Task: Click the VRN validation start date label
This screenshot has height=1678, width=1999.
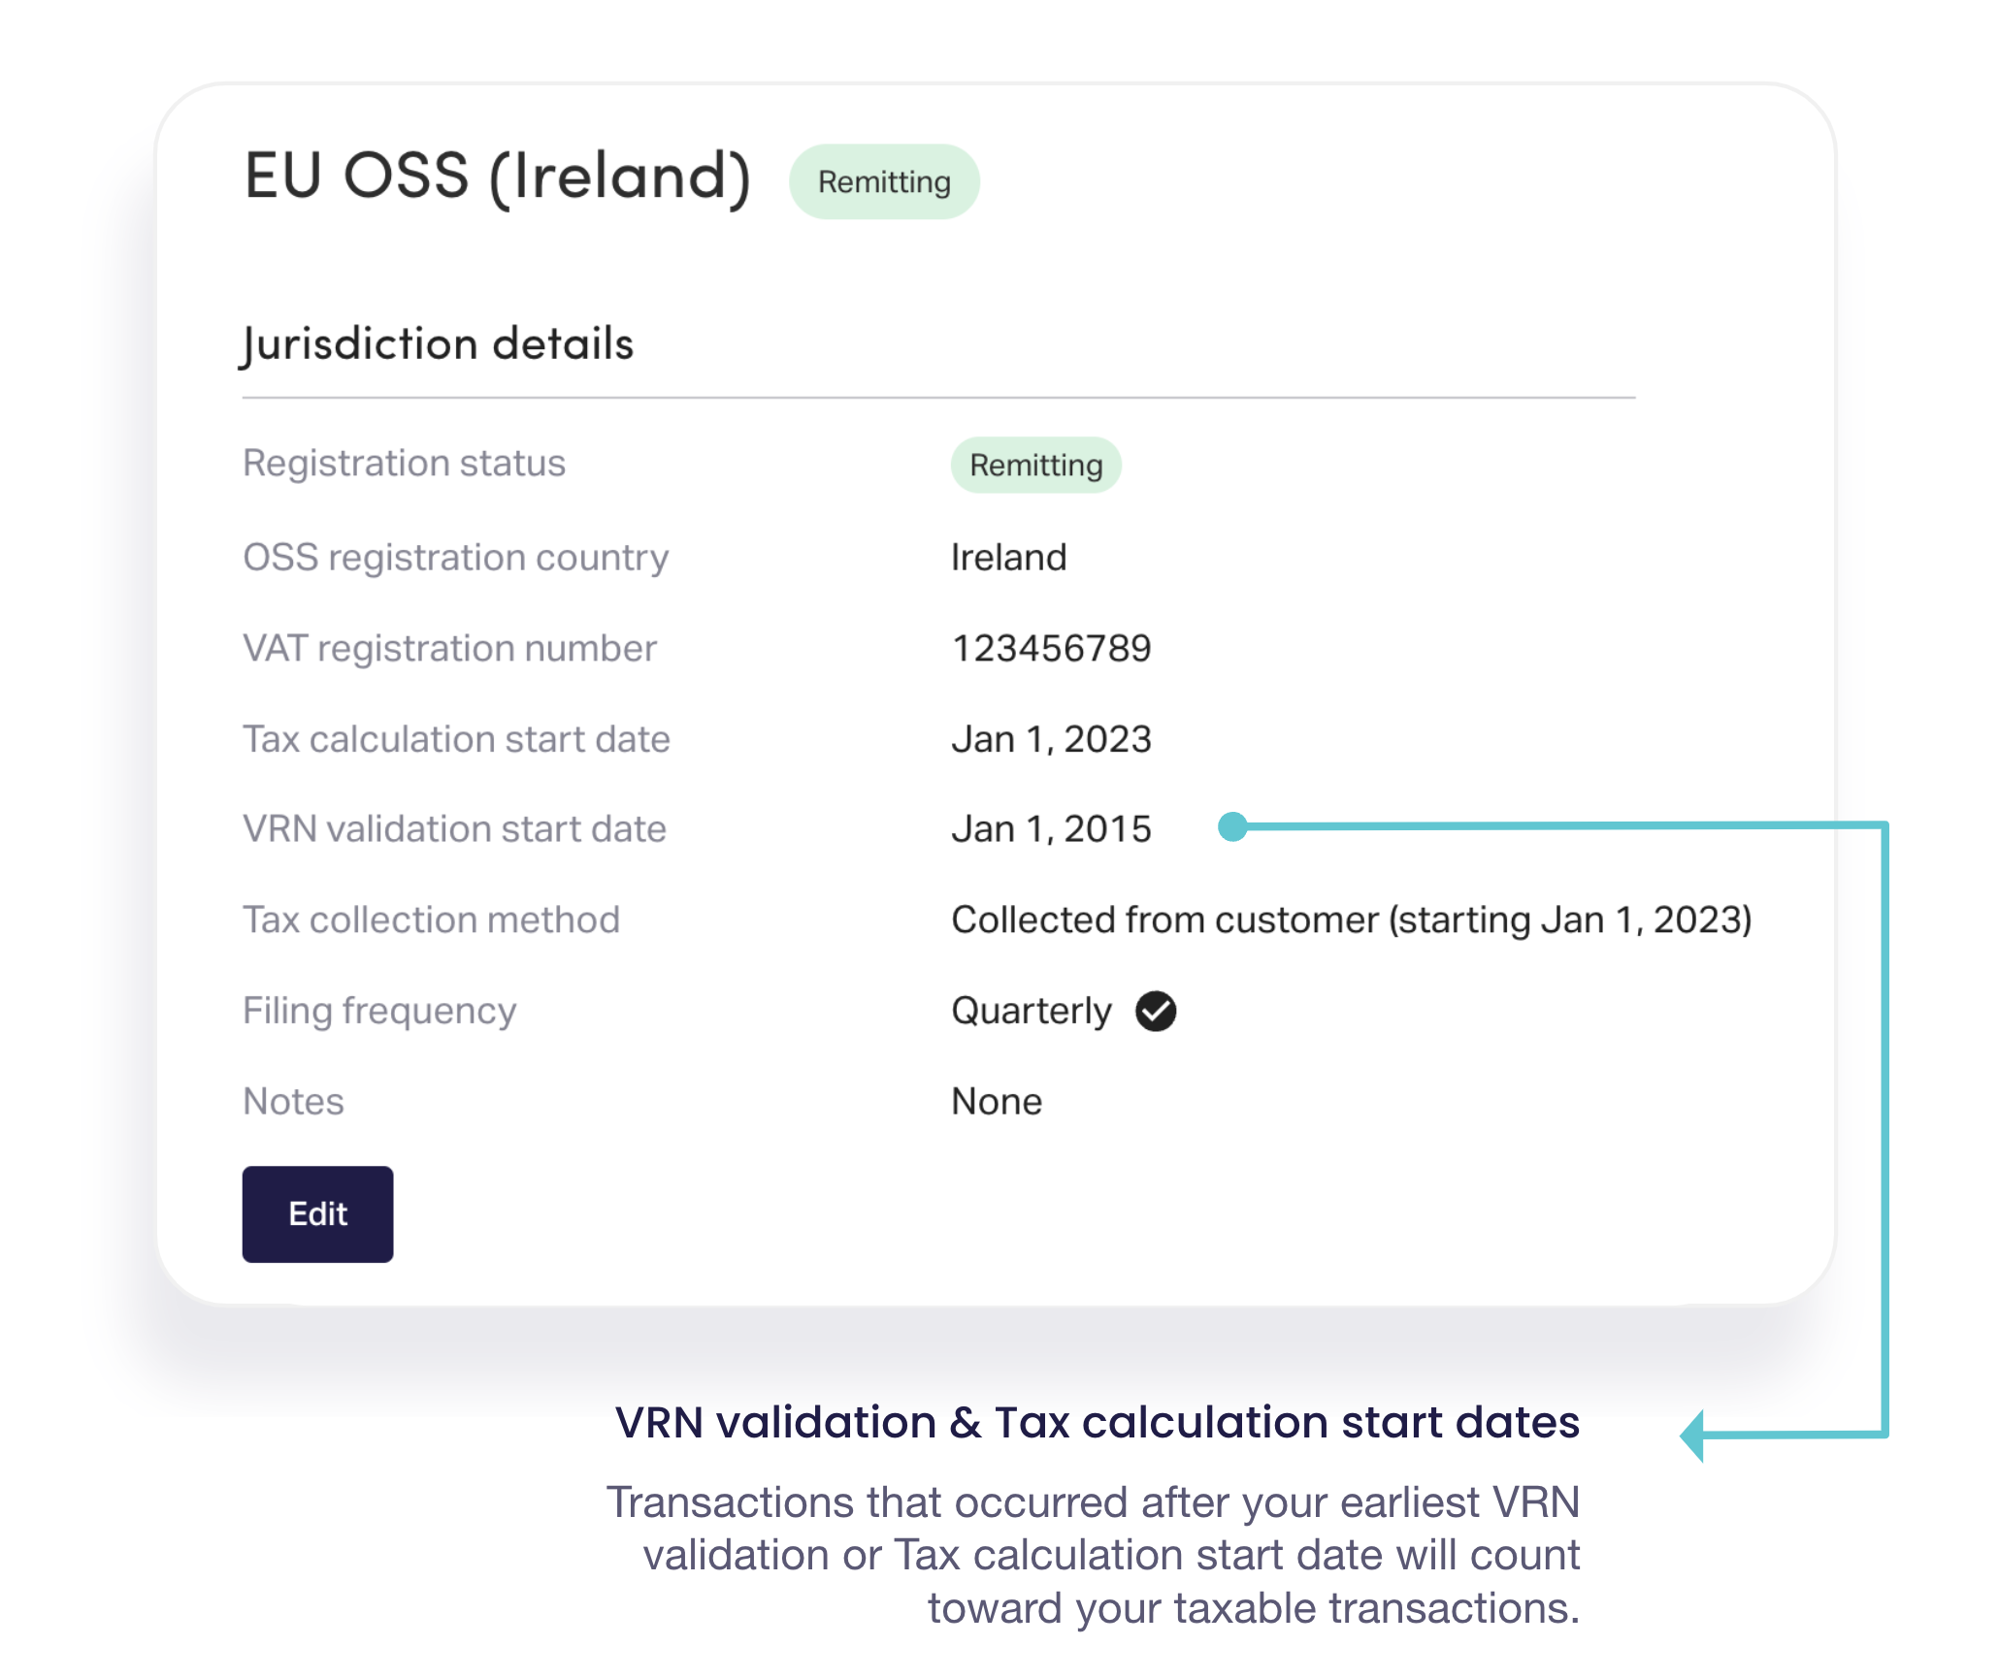Action: tap(454, 829)
